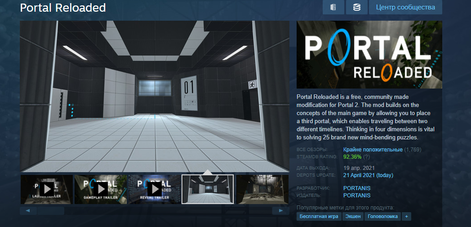Open the Крайне положительные reviews link
This screenshot has width=471, height=227.
373,150
